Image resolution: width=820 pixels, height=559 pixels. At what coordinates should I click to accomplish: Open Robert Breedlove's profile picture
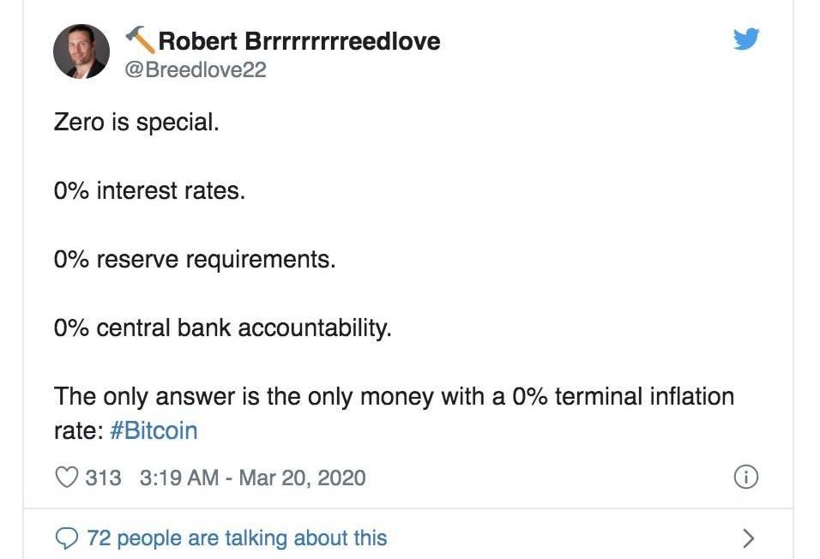tap(81, 51)
